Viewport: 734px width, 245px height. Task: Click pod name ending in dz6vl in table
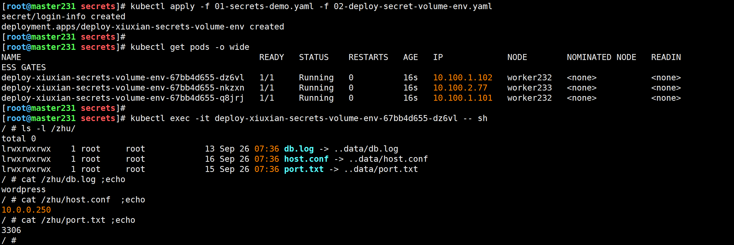coord(123,77)
